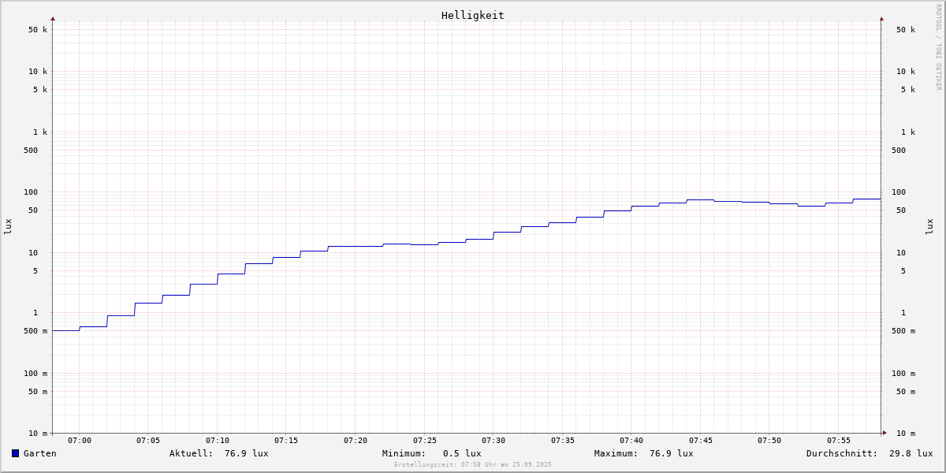Screen dimensions: 946x473
Task: Click the blue Garten legend color box
Action: 15,453
